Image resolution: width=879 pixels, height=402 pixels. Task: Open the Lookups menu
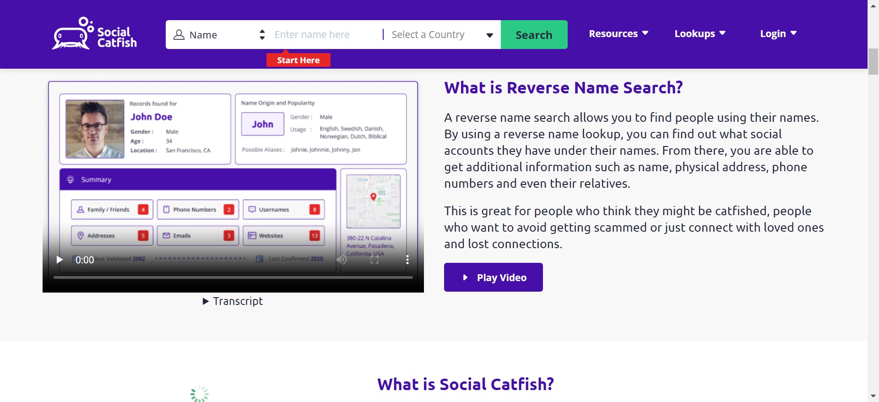(x=700, y=33)
